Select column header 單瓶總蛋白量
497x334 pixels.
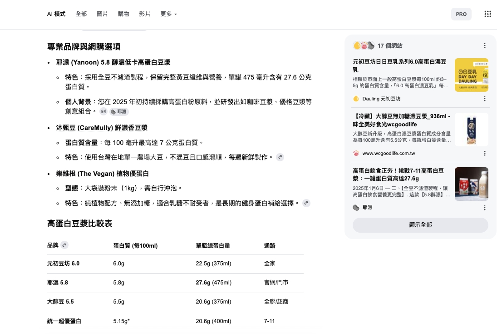point(213,246)
